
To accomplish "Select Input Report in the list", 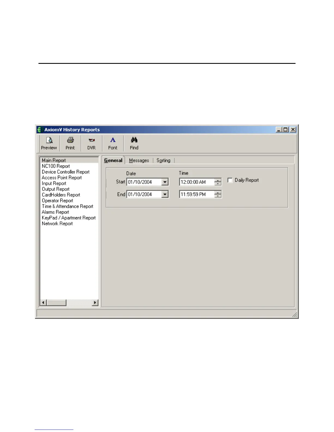I will click(x=54, y=183).
